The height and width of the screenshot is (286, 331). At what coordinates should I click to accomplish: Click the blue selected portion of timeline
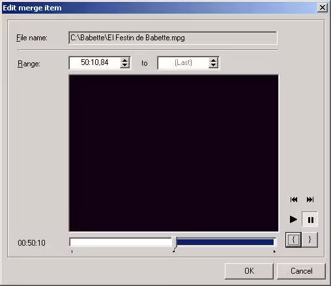225,242
